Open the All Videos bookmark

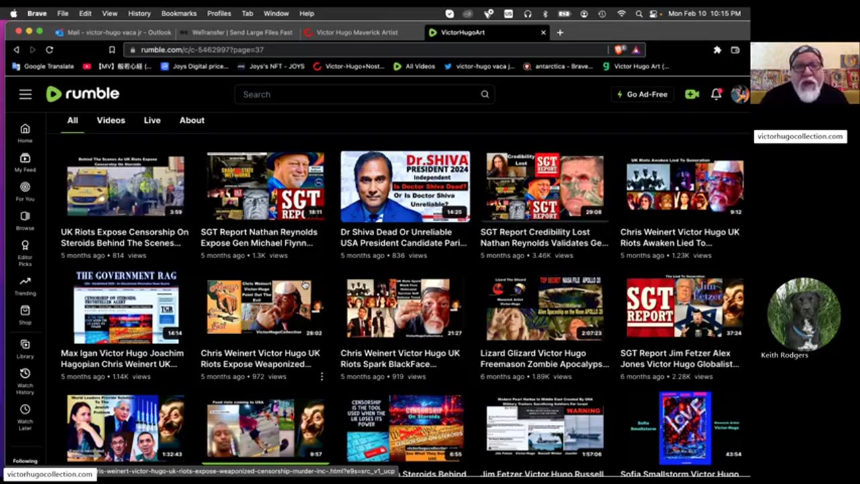pos(414,67)
